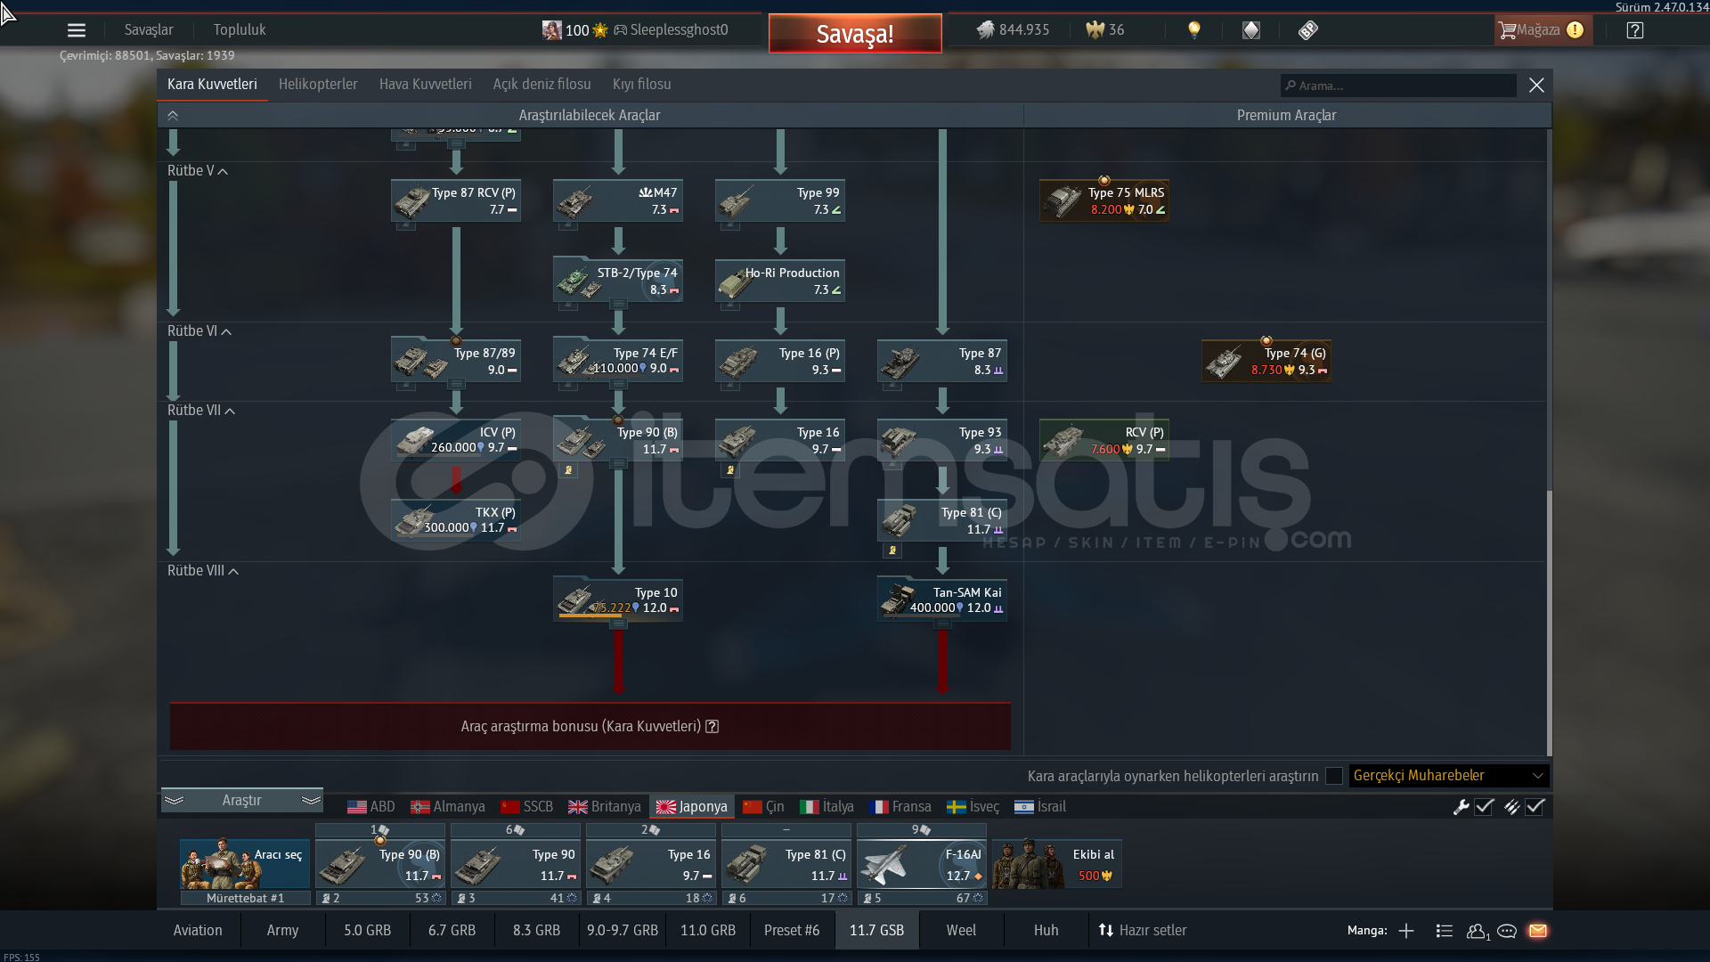Select Type 74 (G) premium vehicle
1710x962 pixels.
click(1266, 361)
